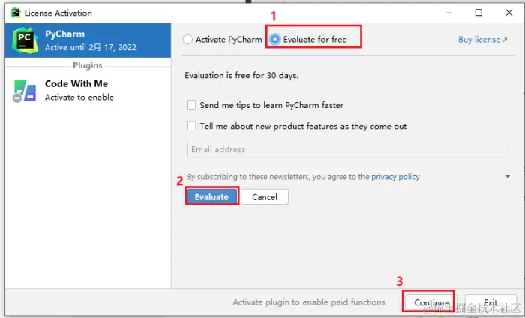The height and width of the screenshot is (318, 525).
Task: Minimize the License Activation window
Action: click(x=449, y=13)
